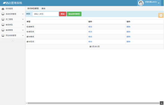Click the welcome admin username text
Viewport: 164px width, 105px height.
tap(151, 2)
